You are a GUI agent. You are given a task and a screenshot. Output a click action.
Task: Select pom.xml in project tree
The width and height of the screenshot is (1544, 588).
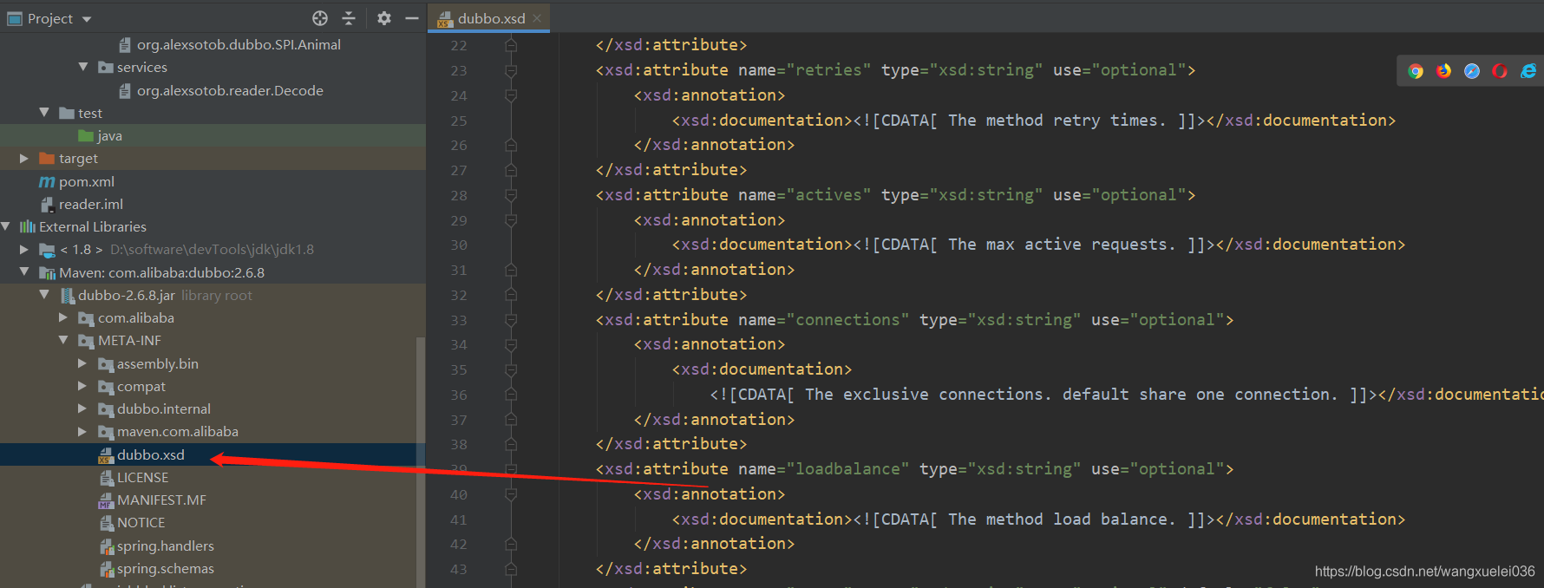pos(86,182)
